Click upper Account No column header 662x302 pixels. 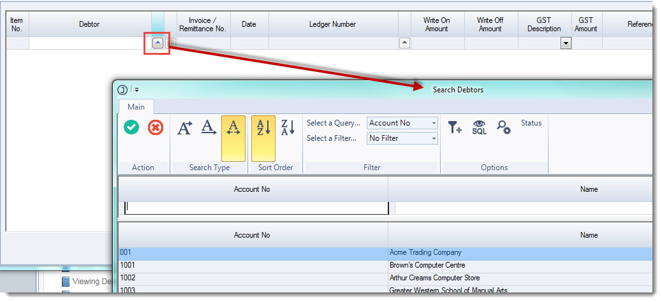tap(252, 189)
